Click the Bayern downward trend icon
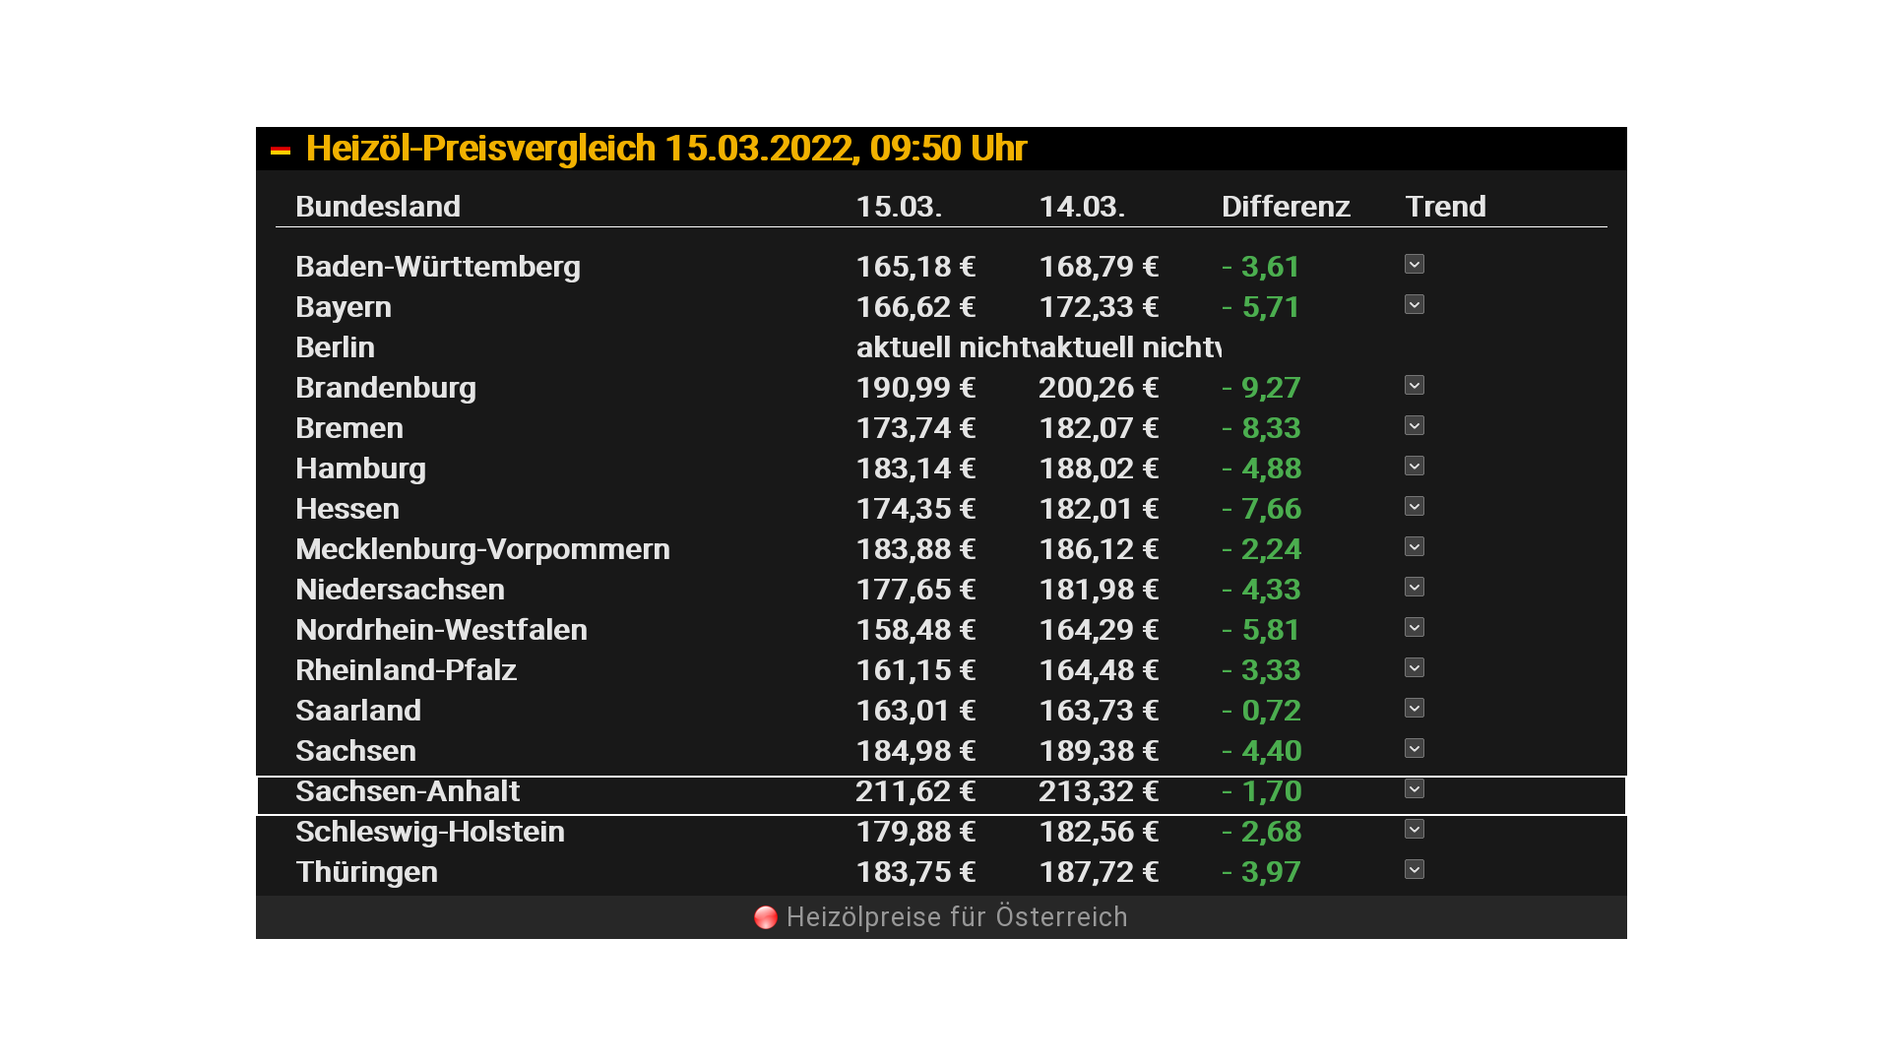This screenshot has width=1890, height=1063. pos(1415,304)
